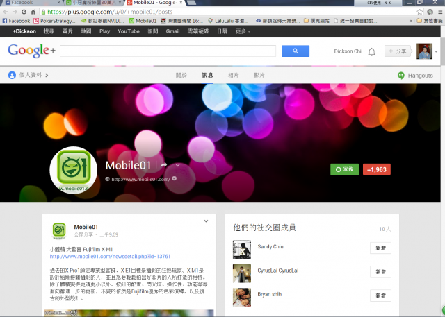Expand the post options chevron on Mobile01 post

(x=206, y=221)
